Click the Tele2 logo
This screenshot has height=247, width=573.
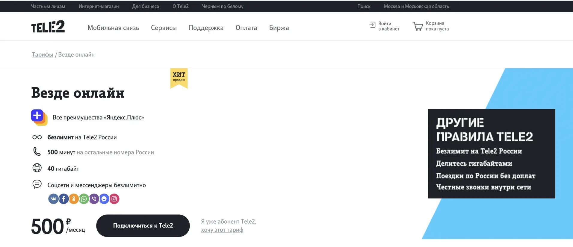[x=48, y=27]
